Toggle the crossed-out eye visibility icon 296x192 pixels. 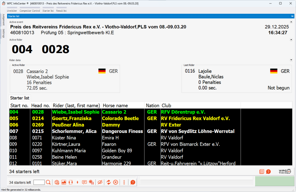(100, 182)
